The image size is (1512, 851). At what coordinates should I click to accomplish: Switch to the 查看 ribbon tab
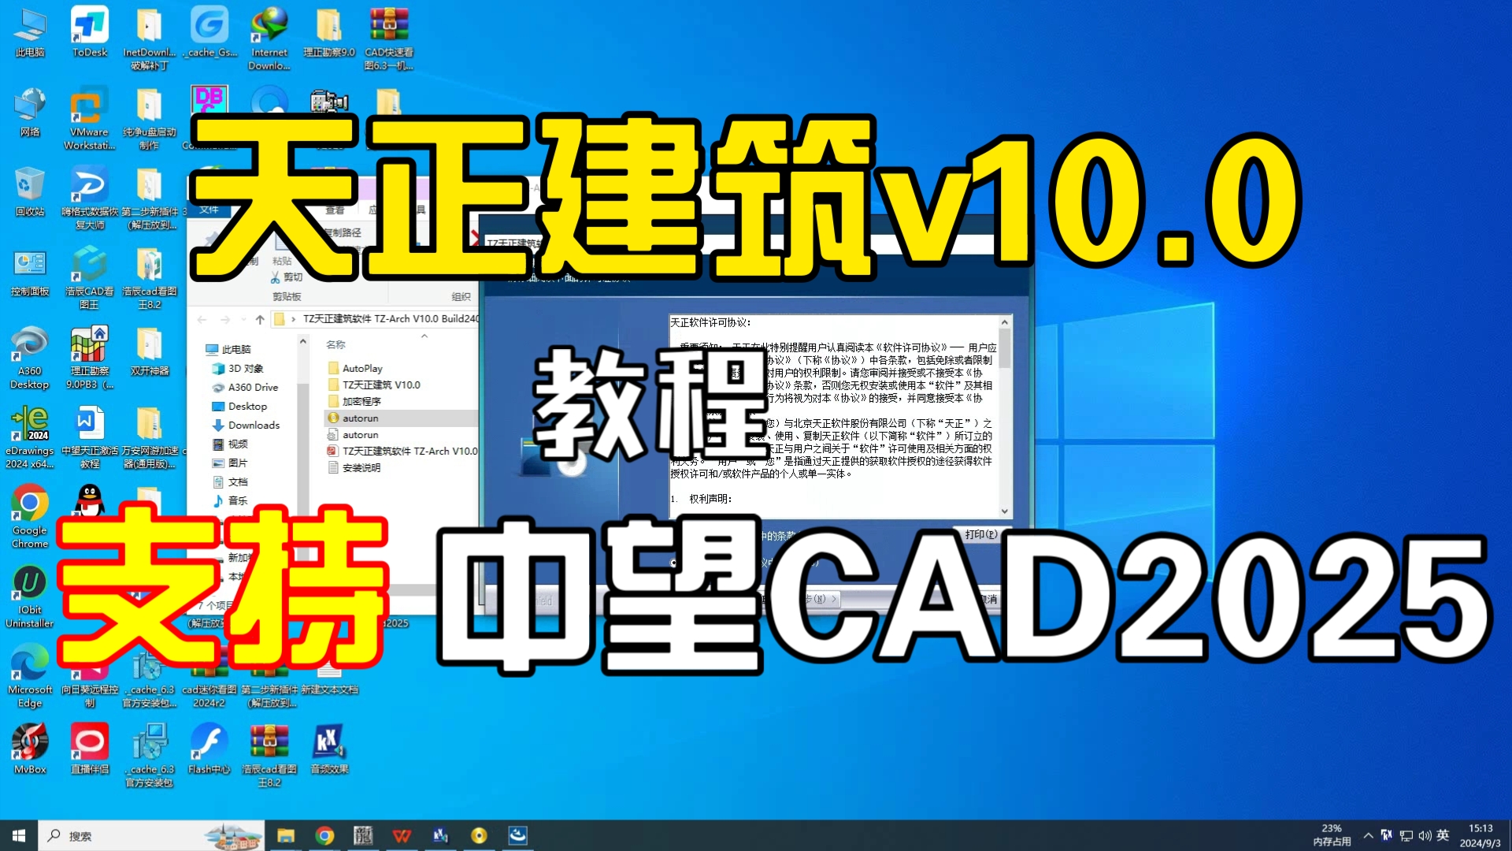pos(333,211)
